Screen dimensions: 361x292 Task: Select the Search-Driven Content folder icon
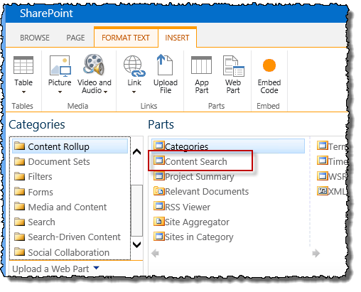click(x=19, y=237)
